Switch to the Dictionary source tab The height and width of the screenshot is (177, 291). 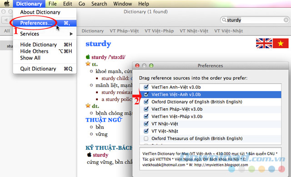point(93,31)
